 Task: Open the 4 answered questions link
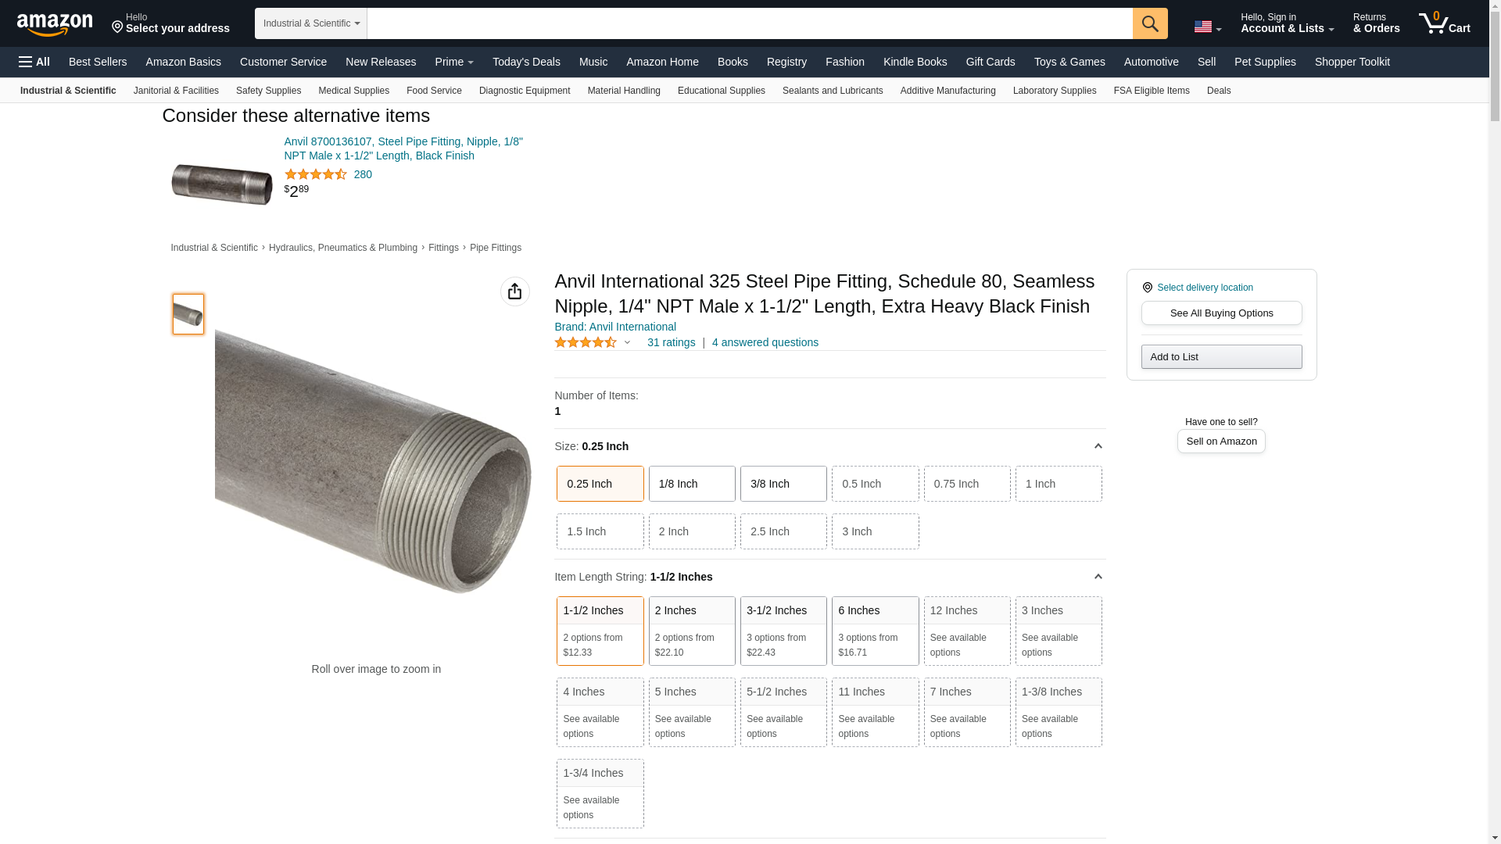(765, 342)
